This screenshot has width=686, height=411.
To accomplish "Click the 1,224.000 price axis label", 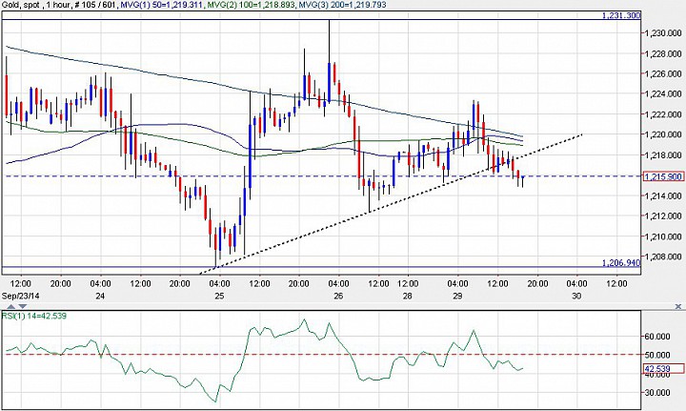I will tap(663, 93).
